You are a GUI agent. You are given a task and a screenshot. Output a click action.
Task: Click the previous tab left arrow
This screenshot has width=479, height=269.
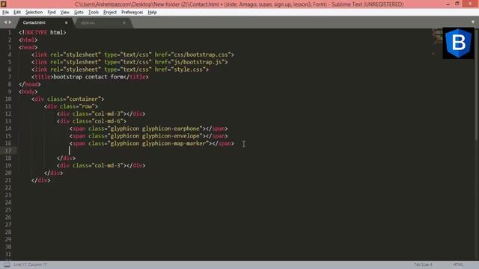click(5, 22)
